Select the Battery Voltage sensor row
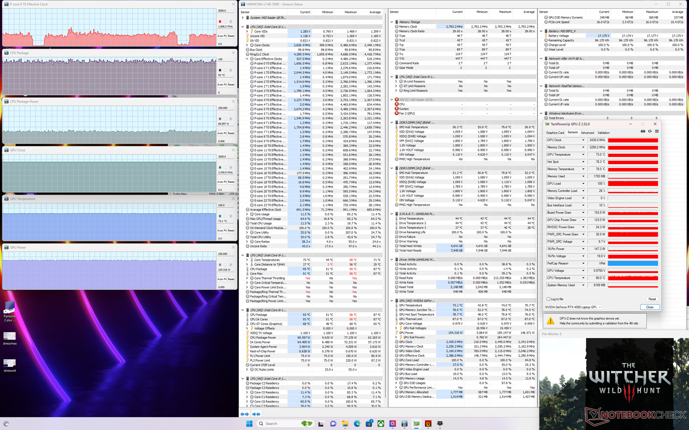Screen dimensions: 689x430 (612, 36)
